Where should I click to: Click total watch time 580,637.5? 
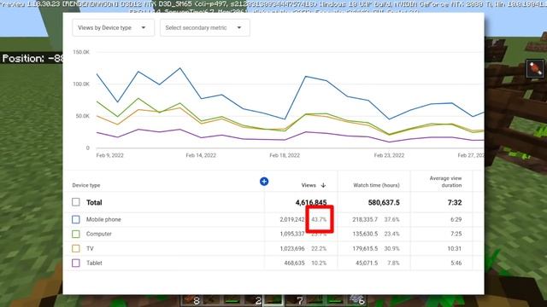tap(384, 203)
